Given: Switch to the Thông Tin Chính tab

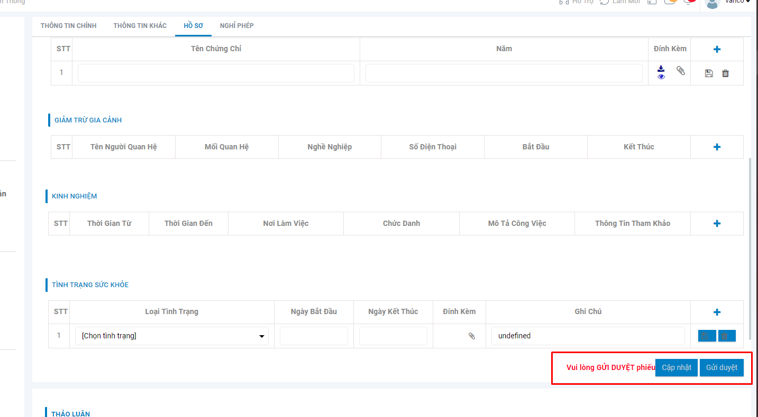Looking at the screenshot, I should [69, 25].
